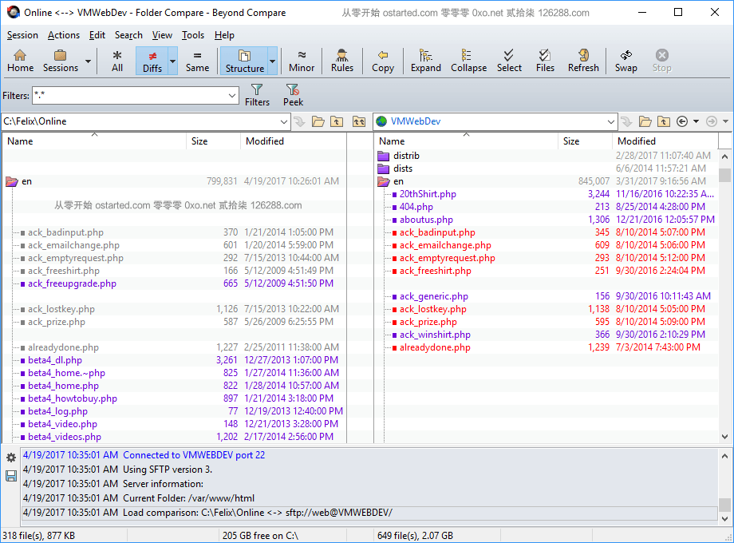
Task: Click the log panel settings gear icon
Action: [11, 458]
